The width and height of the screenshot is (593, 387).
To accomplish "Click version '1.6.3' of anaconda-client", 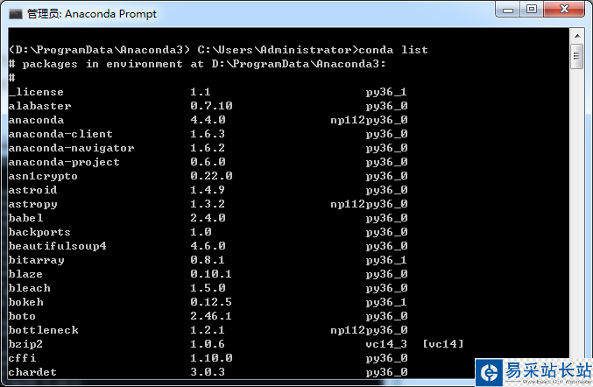I will 208,134.
